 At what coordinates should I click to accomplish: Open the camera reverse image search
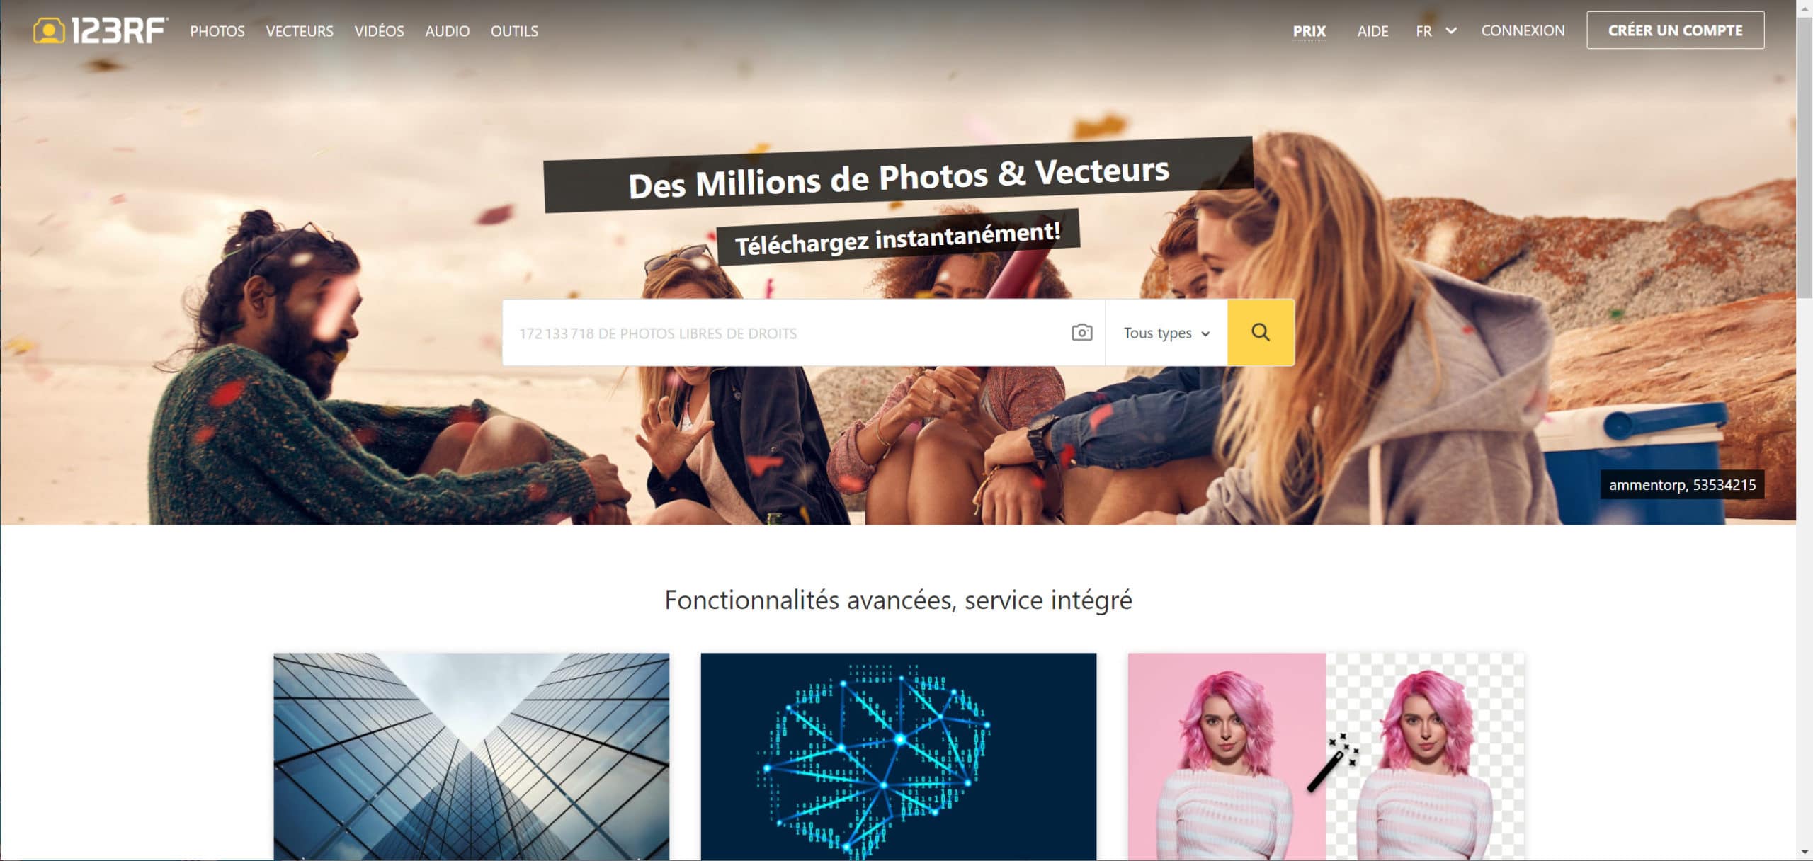click(1081, 332)
